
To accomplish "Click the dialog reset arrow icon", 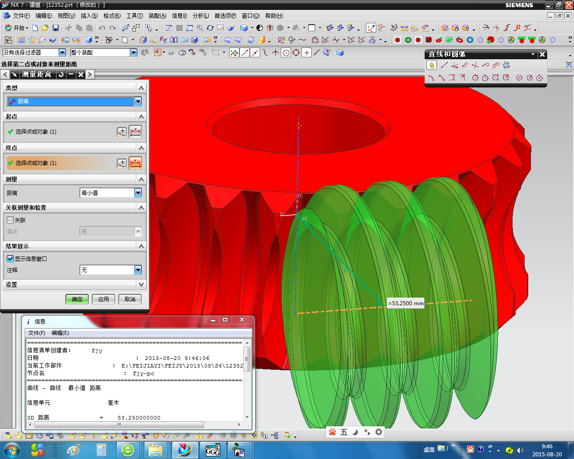I will 61,74.
